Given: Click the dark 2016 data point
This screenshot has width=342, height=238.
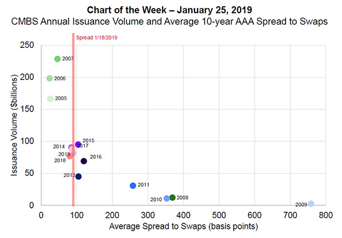Looking at the screenshot, I should pos(84,161).
